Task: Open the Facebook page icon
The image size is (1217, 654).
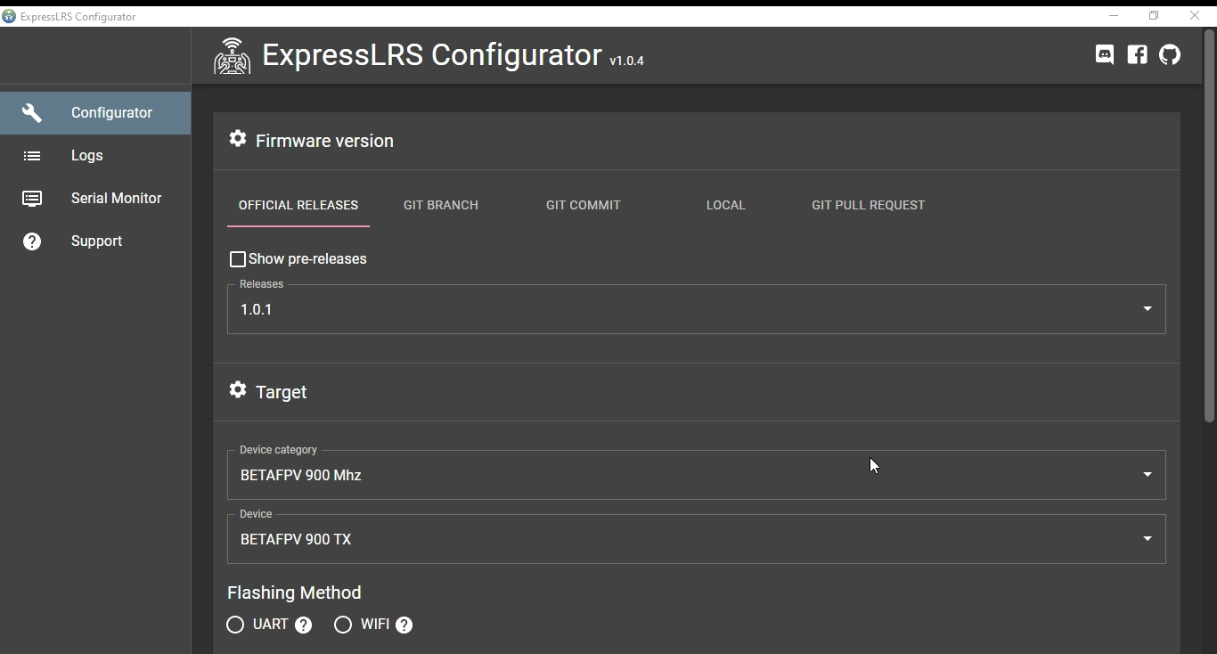Action: pyautogui.click(x=1137, y=55)
